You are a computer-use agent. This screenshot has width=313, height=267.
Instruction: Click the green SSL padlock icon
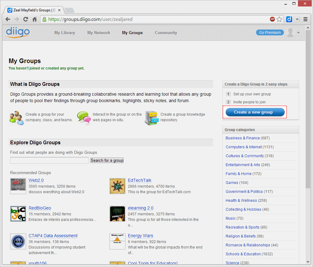click(x=44, y=19)
